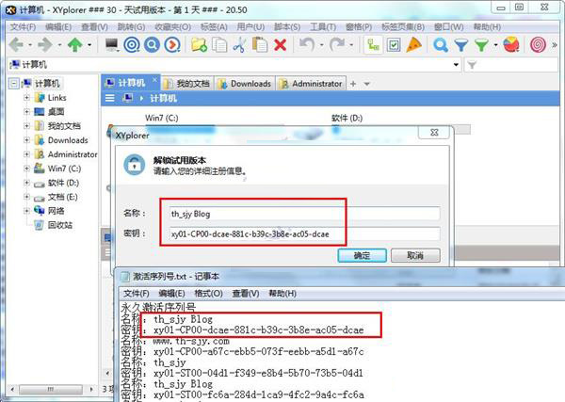Click the Paste clipboard icon
565x402 pixels.
point(260,45)
